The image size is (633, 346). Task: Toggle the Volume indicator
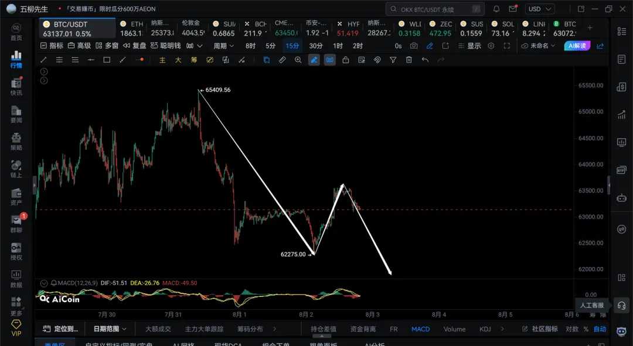[x=455, y=329]
